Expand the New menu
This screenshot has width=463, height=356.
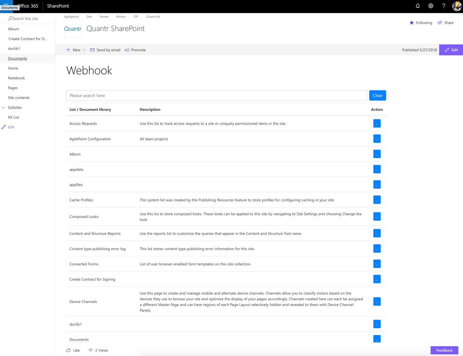click(x=76, y=50)
